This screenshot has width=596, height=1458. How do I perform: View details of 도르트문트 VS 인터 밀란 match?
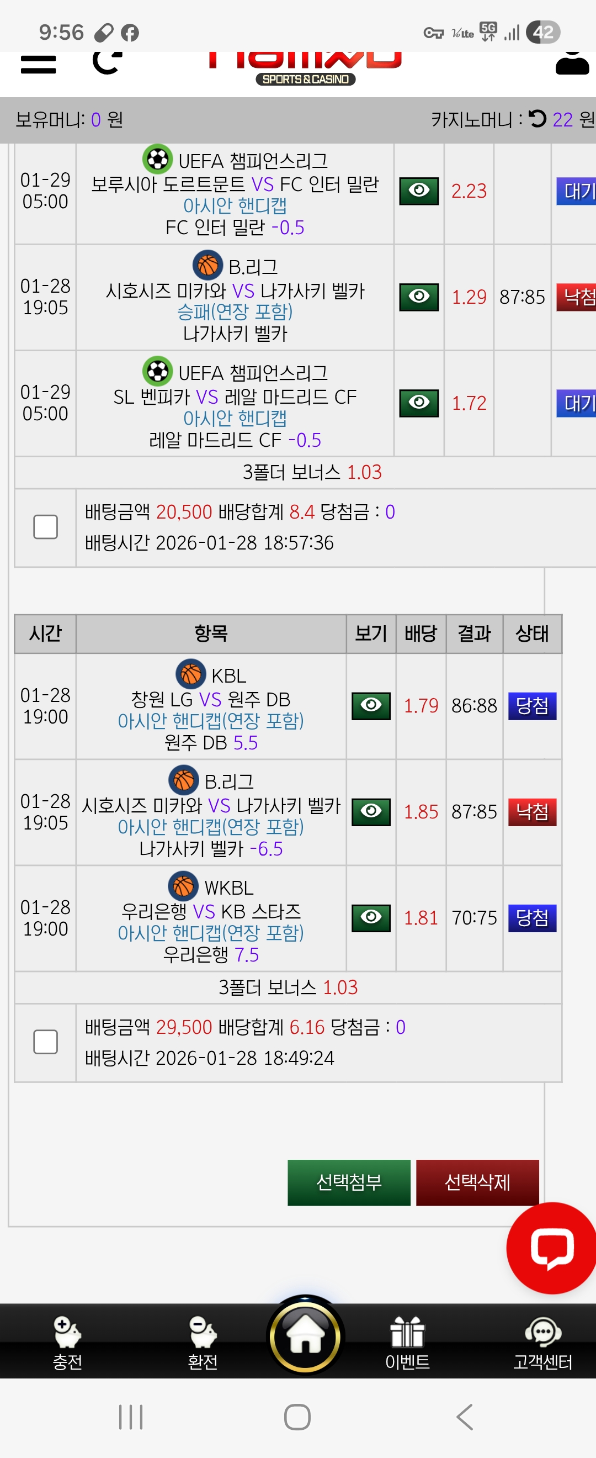pos(419,191)
